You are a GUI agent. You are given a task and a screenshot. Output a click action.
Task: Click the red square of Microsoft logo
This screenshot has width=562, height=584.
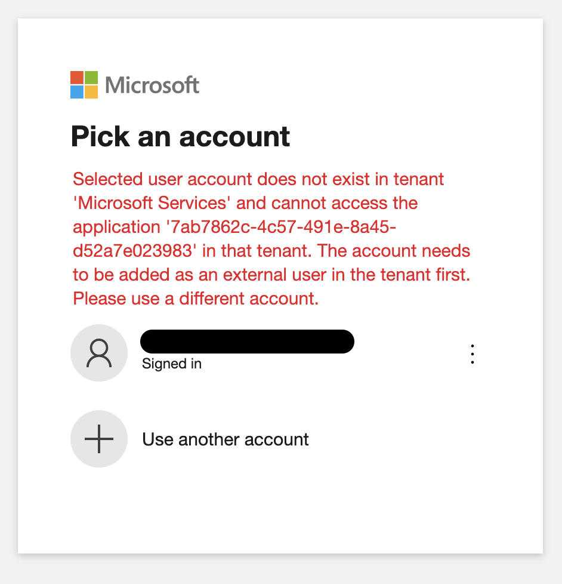(77, 78)
